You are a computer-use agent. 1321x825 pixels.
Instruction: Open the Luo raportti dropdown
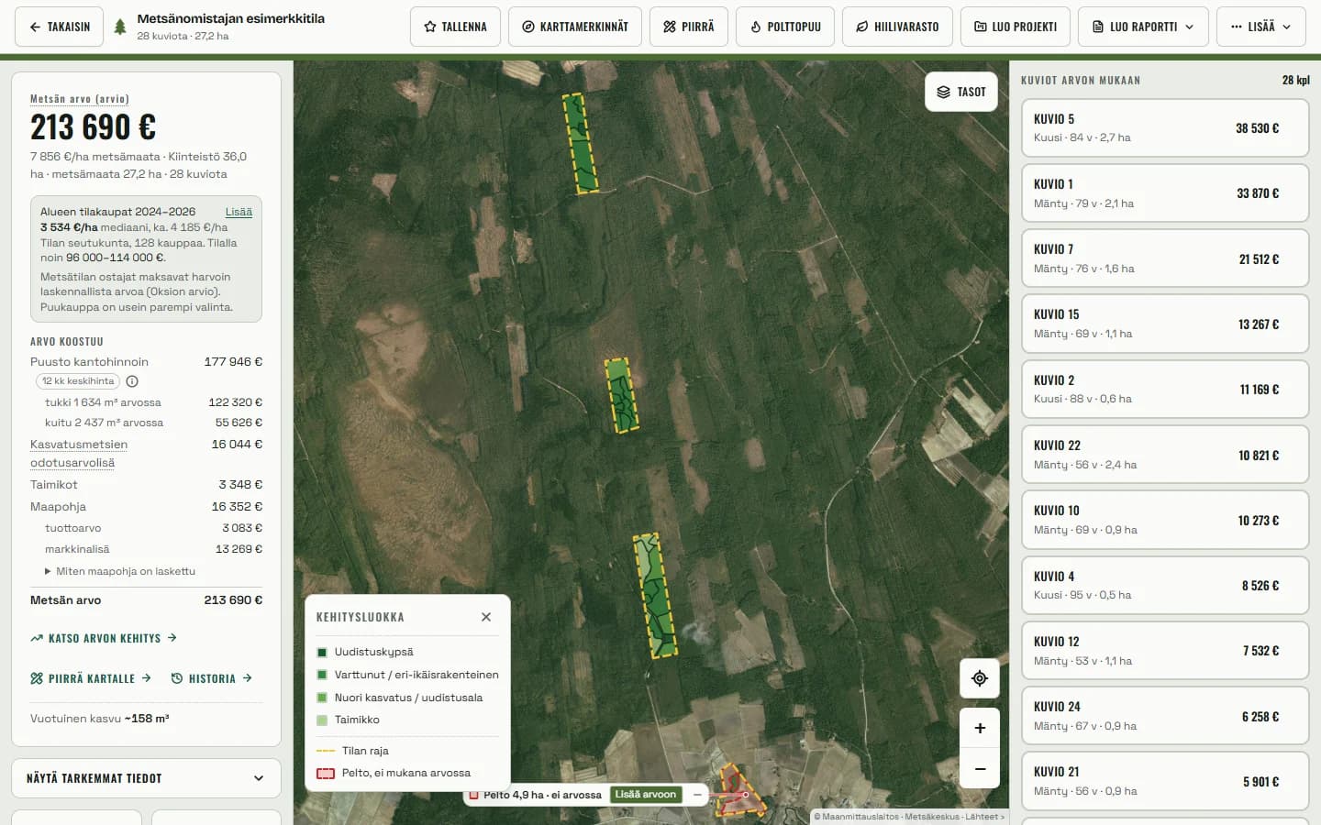[1143, 27]
